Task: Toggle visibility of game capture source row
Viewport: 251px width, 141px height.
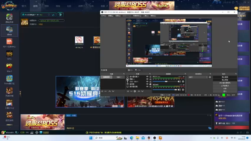Action: coord(147,84)
